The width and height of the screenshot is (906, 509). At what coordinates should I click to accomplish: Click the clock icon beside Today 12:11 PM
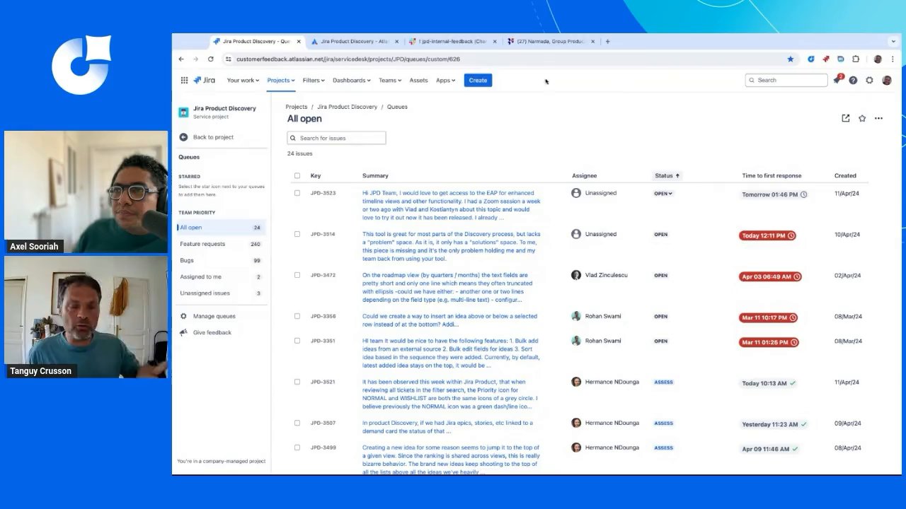tap(791, 235)
